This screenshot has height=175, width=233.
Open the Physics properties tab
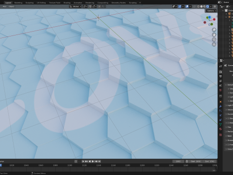(x=220, y=115)
